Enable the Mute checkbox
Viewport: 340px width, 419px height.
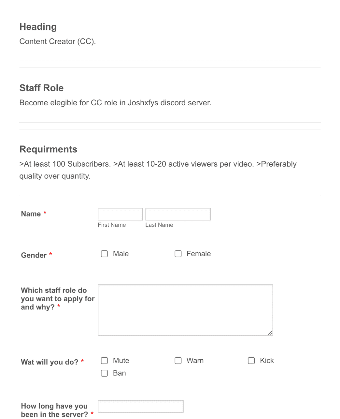104,361
